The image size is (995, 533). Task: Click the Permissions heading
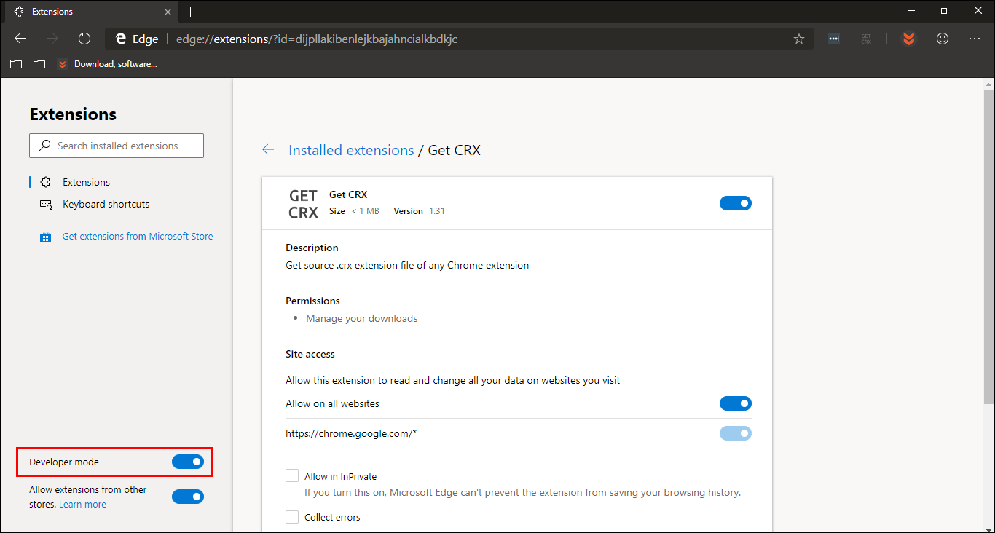point(312,301)
